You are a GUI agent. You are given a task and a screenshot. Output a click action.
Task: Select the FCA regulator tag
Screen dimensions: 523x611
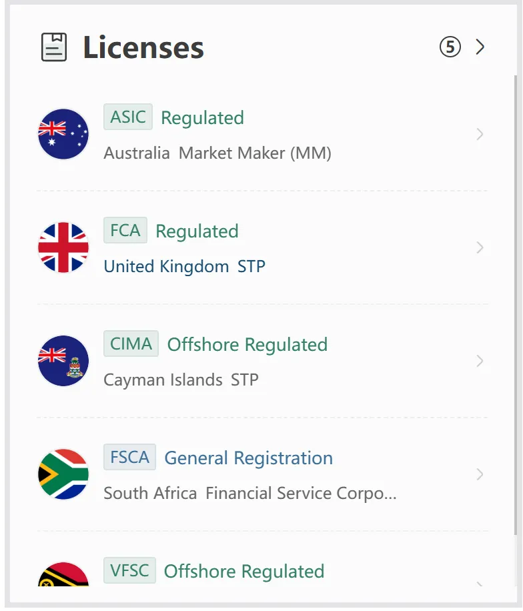(x=125, y=230)
